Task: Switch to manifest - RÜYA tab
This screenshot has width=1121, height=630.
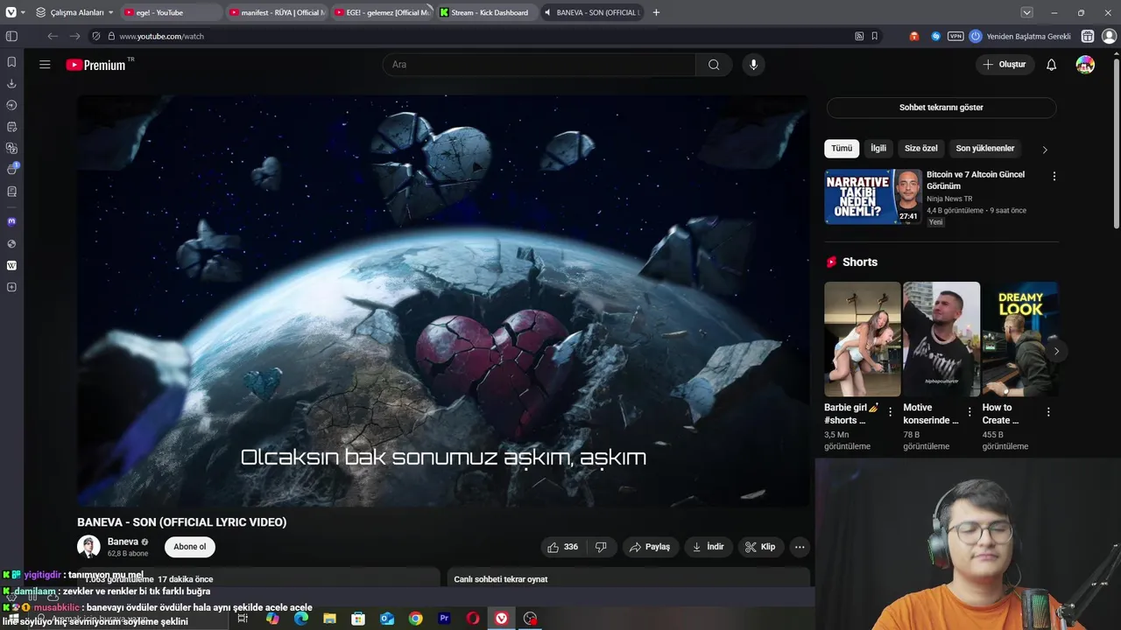Action: [x=275, y=12]
